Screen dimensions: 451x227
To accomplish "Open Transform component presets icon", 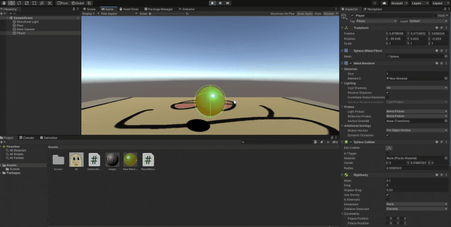I will tap(441, 28).
